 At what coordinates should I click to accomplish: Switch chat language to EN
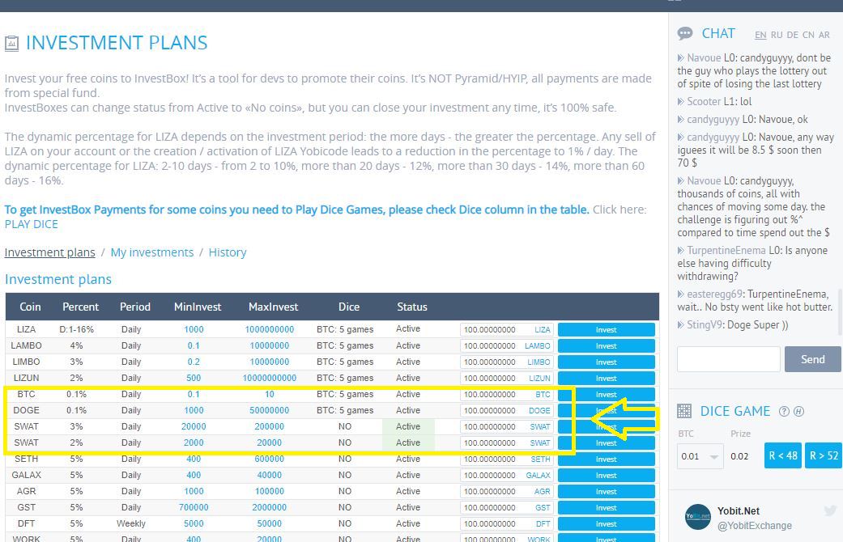coord(760,35)
